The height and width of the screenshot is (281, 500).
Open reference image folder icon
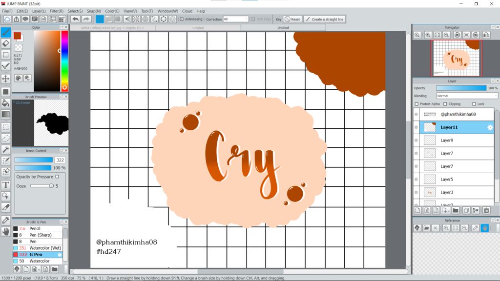(426, 228)
